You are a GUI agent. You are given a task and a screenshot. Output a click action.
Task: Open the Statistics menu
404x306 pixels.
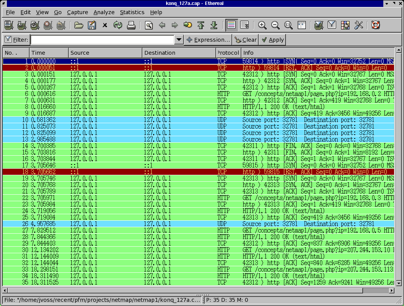click(x=132, y=12)
